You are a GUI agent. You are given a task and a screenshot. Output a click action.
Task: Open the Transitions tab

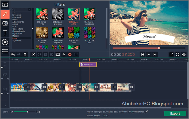[5, 23]
